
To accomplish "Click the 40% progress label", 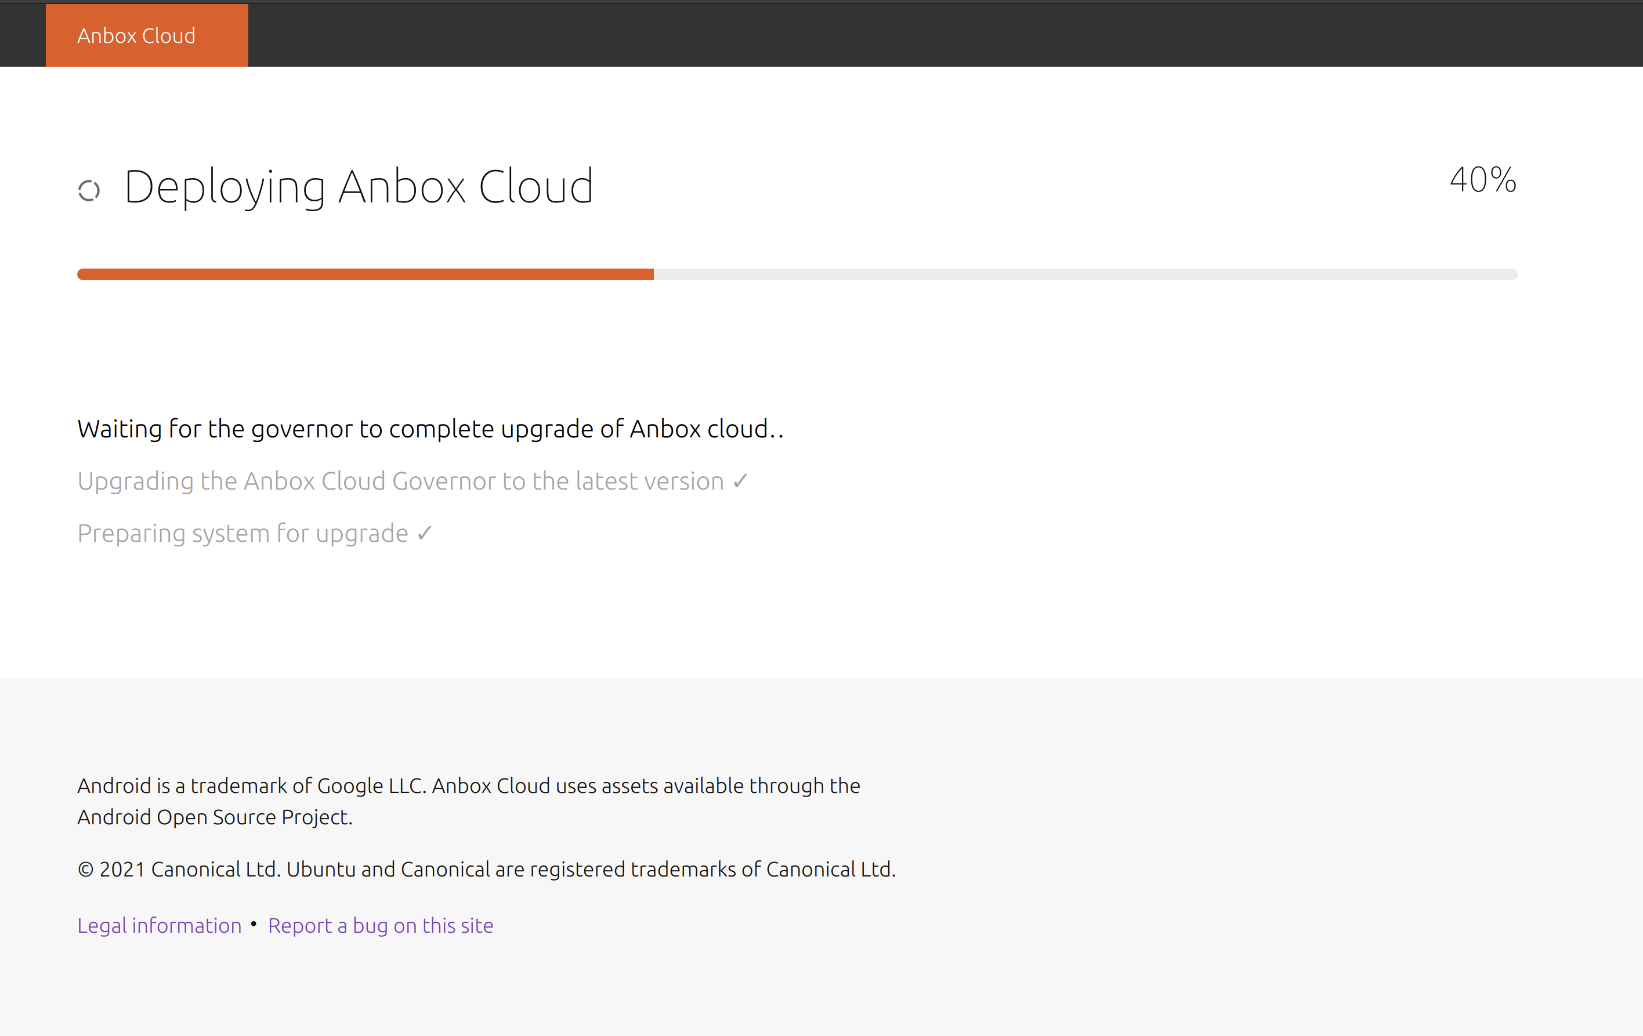I will (x=1483, y=181).
